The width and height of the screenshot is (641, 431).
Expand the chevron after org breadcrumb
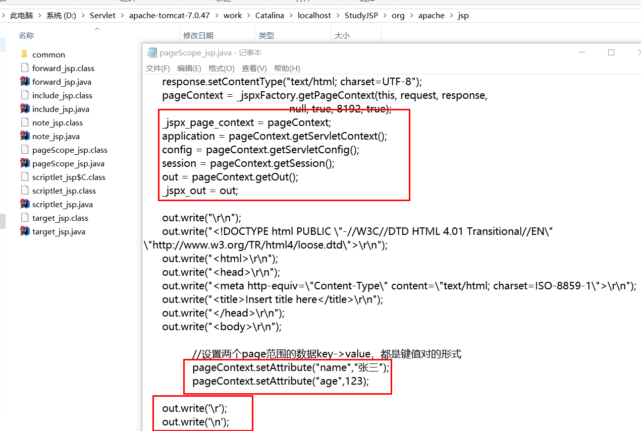point(411,16)
